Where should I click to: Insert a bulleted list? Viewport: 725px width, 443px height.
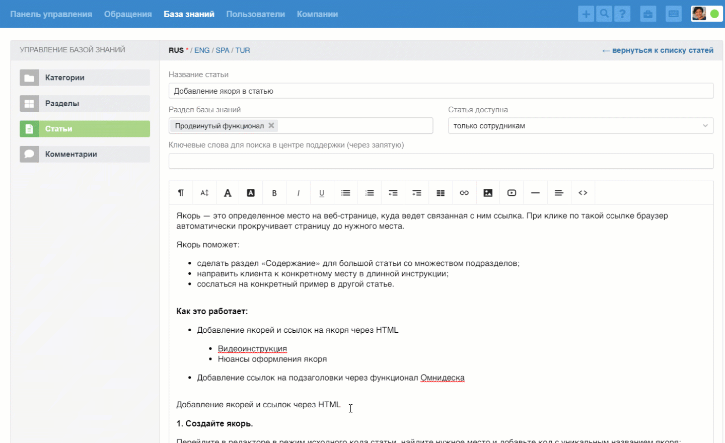[x=345, y=193]
